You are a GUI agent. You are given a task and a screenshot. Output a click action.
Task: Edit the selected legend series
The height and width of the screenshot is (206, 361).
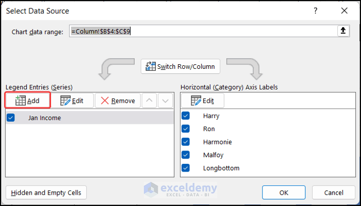[72, 101]
